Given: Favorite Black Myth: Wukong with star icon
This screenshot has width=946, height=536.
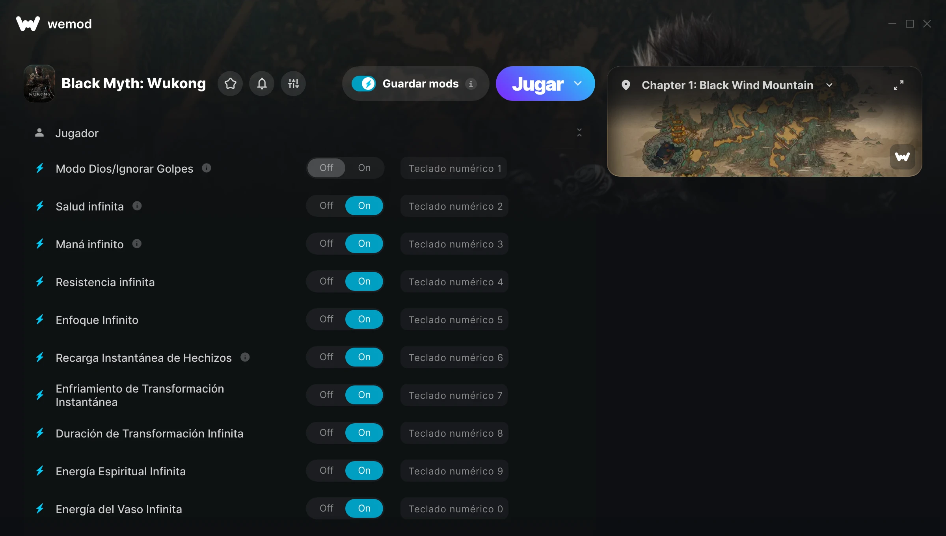Looking at the screenshot, I should click(x=230, y=84).
